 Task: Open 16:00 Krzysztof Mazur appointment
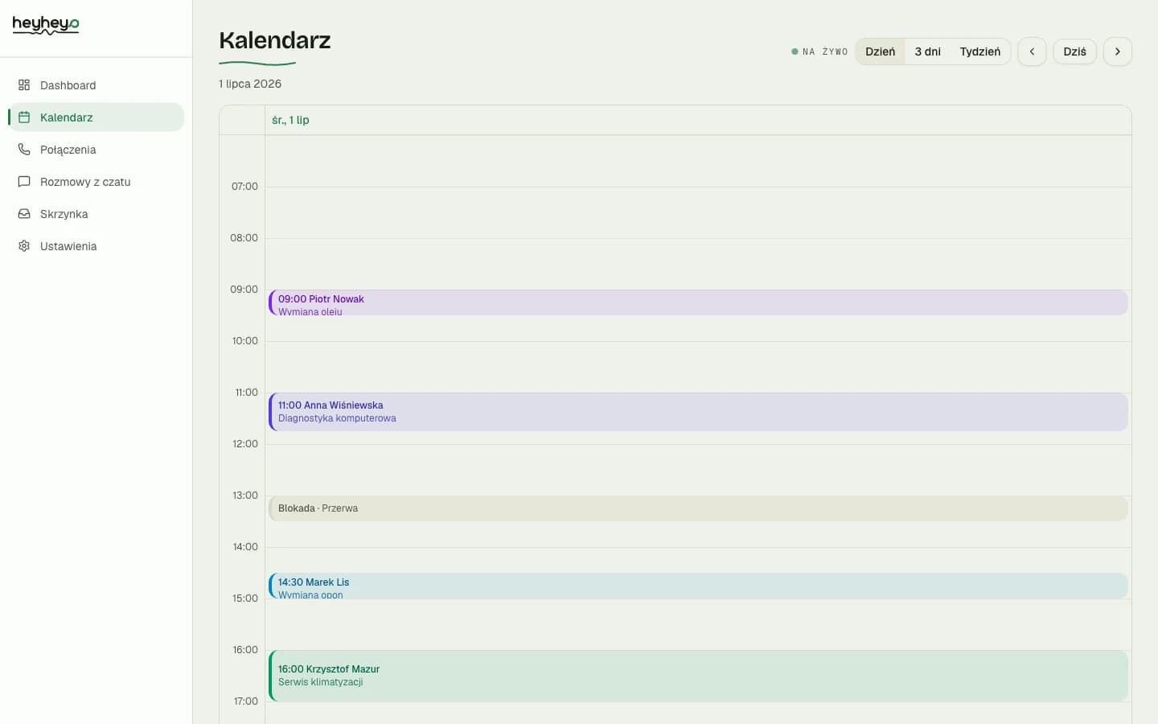click(698, 676)
